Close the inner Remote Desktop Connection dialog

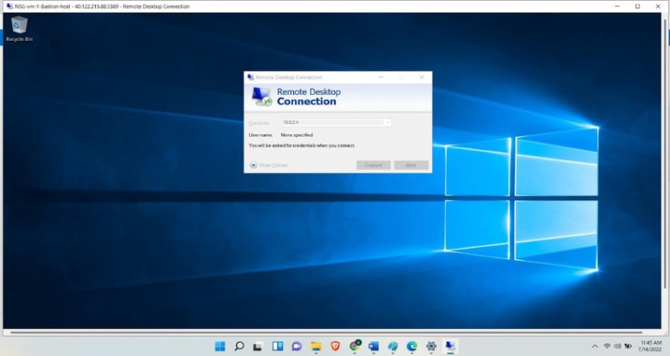pos(422,78)
